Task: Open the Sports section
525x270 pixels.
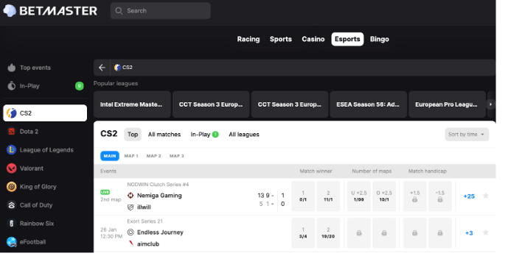Action: pyautogui.click(x=281, y=39)
